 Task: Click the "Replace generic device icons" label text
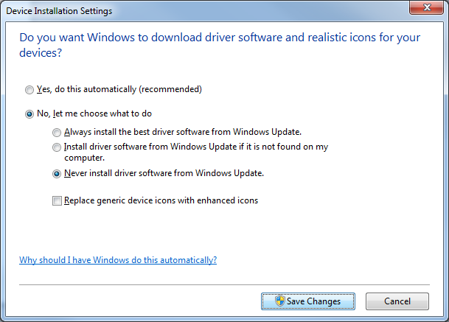[x=119, y=200]
